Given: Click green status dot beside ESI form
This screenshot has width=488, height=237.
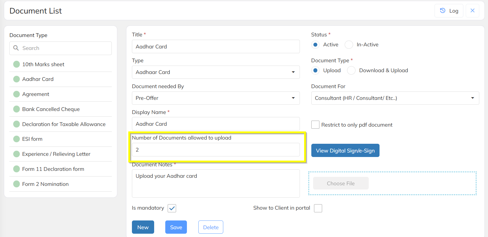Looking at the screenshot, I should (17, 139).
